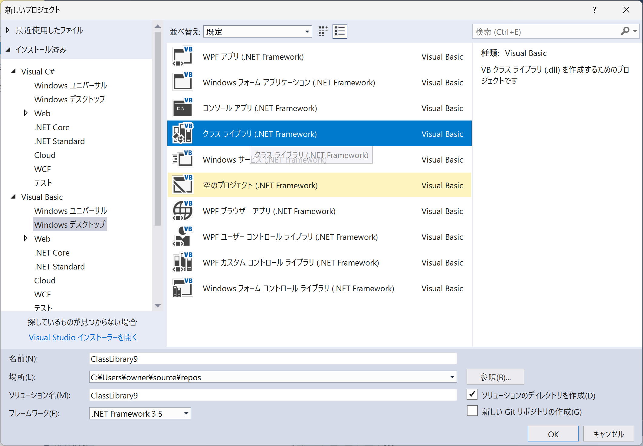
Task: Click the Windows フォーム アプリケーション template icon
Action: (182, 82)
